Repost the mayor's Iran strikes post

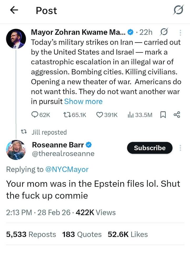(x=75, y=115)
